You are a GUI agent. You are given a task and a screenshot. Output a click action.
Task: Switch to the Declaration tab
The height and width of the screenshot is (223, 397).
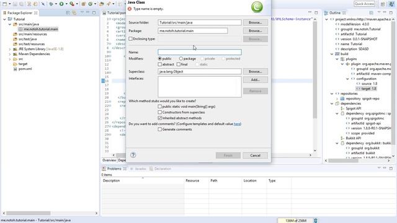[160, 168]
